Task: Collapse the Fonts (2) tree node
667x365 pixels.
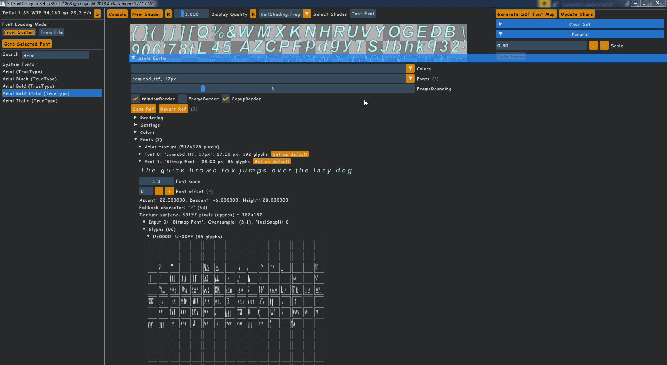Action: coord(136,139)
